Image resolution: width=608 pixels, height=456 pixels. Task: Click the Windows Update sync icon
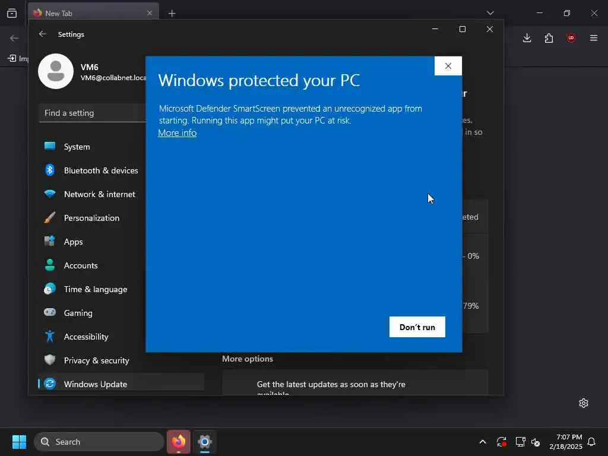click(50, 384)
